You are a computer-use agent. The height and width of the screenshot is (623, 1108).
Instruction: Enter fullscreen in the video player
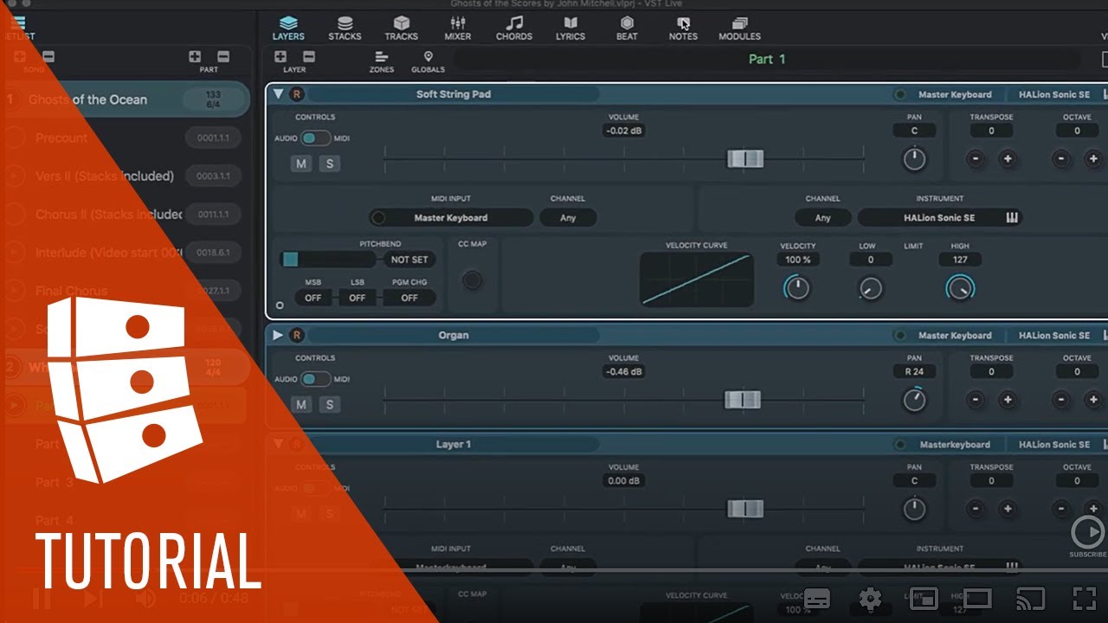(x=1085, y=598)
